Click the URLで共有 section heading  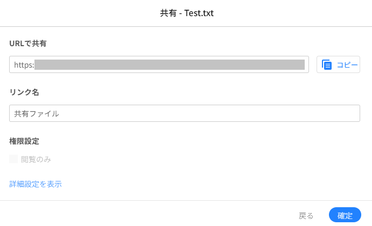[x=28, y=43]
